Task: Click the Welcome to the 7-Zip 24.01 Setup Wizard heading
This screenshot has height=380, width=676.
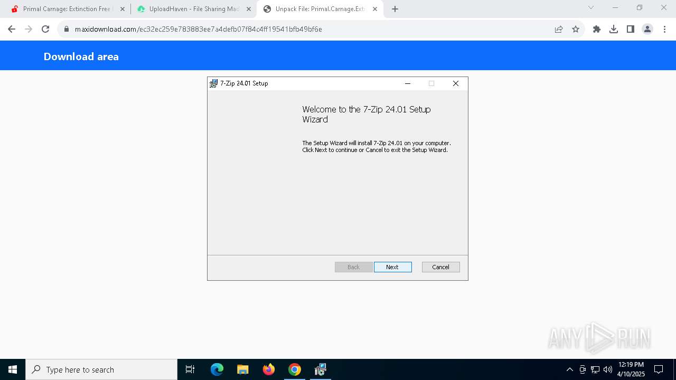Action: click(367, 114)
